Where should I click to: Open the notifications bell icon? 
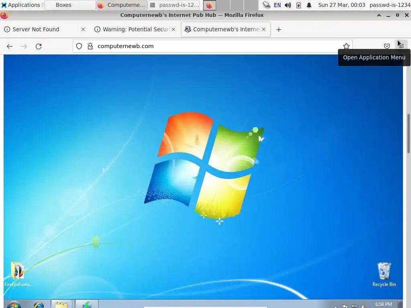coord(309,5)
